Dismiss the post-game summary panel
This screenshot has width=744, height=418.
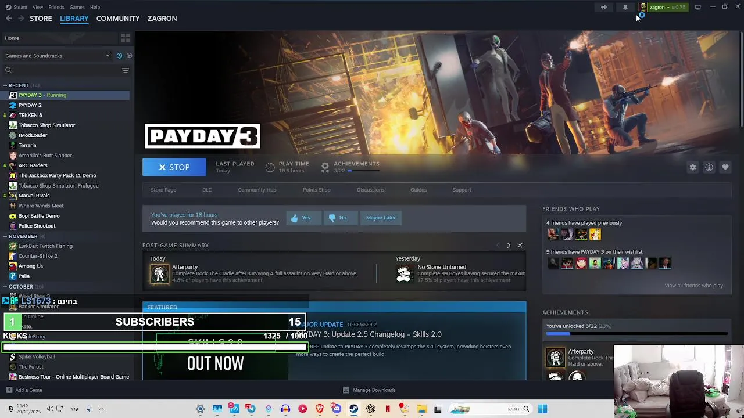tap(520, 246)
